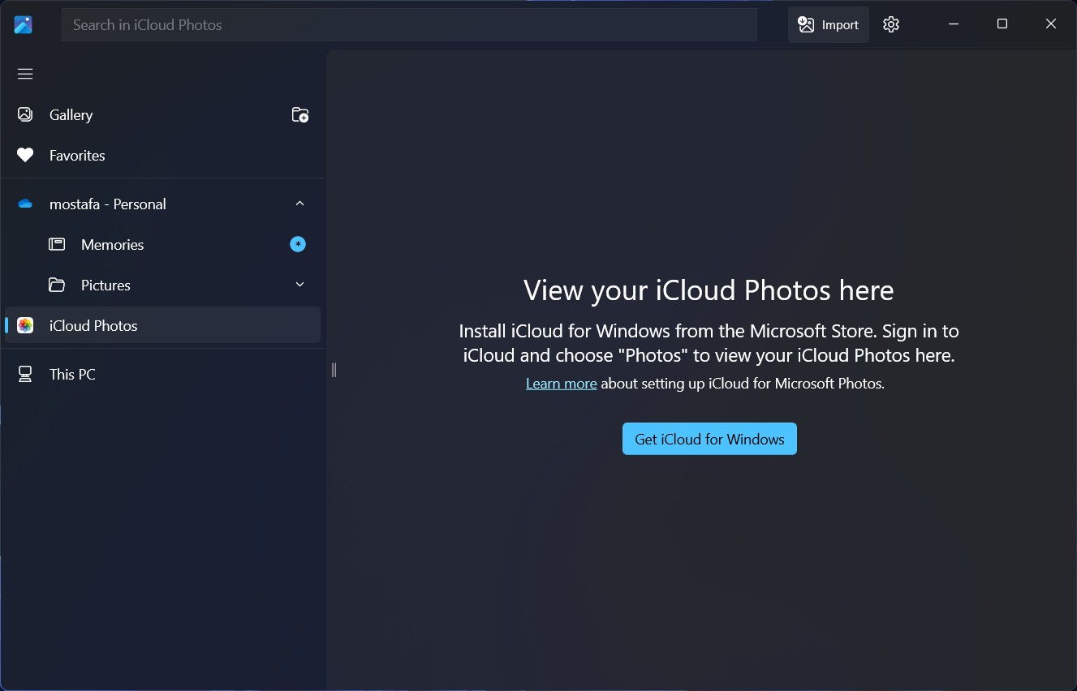The height and width of the screenshot is (691, 1077).
Task: Open the Import tool
Action: coord(828,24)
